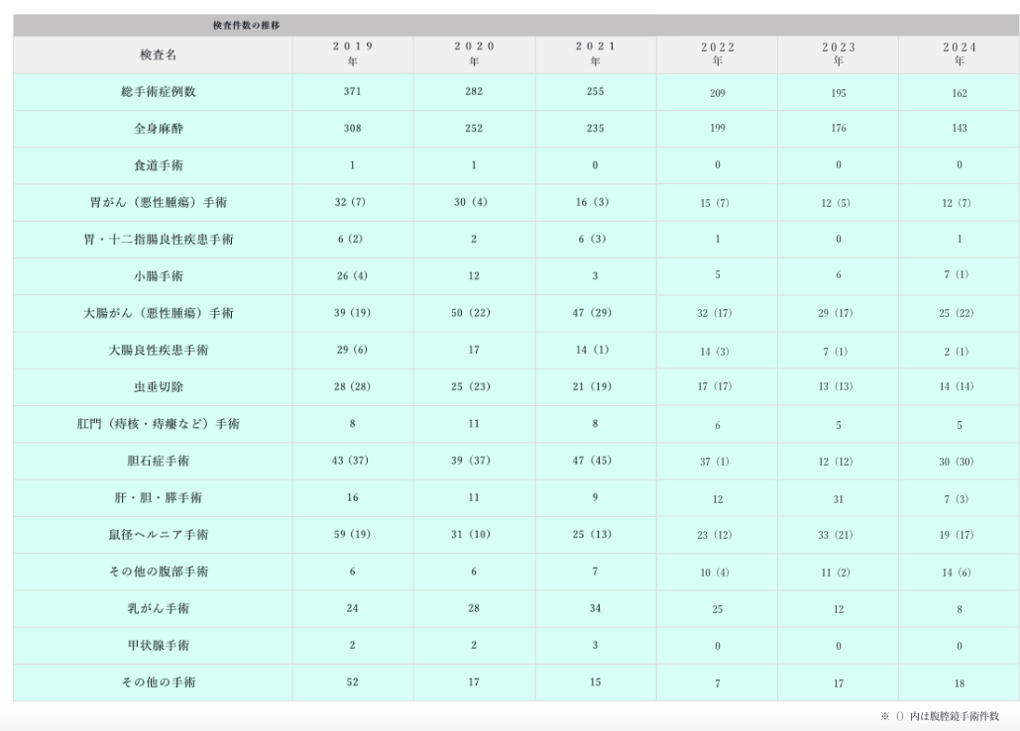
Task: Select value 255 in 総手術症例数 row
Action: (x=595, y=91)
